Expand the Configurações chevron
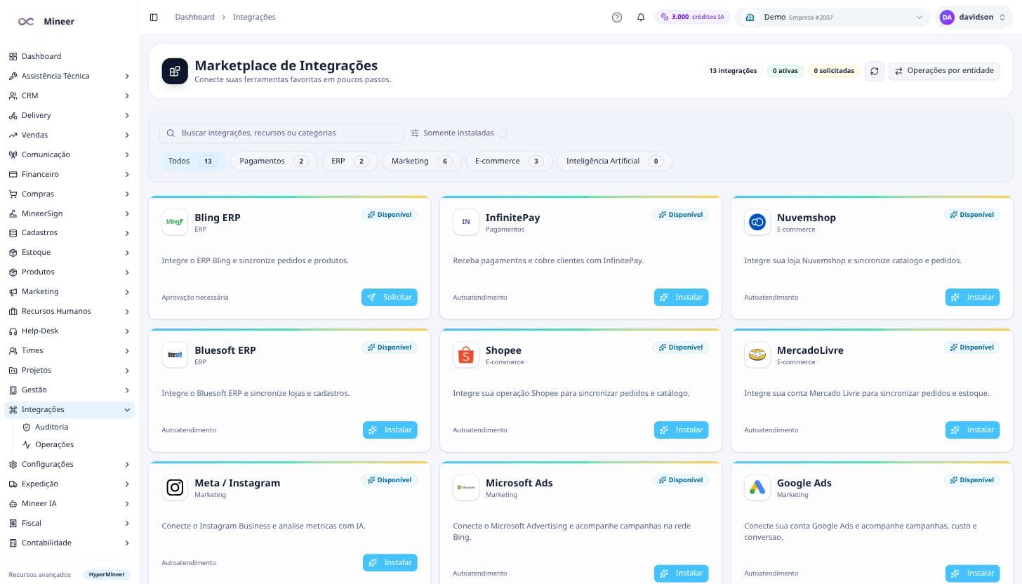This screenshot has width=1022, height=584. coord(127,464)
